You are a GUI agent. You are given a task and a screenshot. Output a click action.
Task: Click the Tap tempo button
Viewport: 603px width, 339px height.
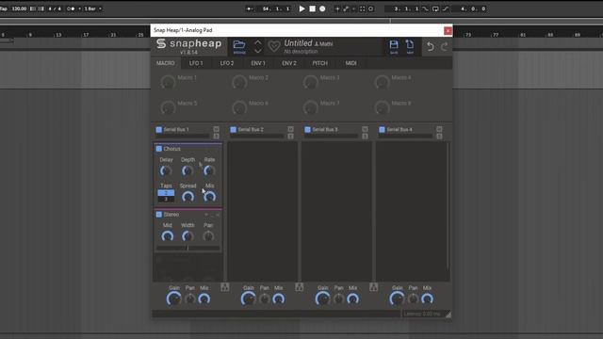[4, 8]
